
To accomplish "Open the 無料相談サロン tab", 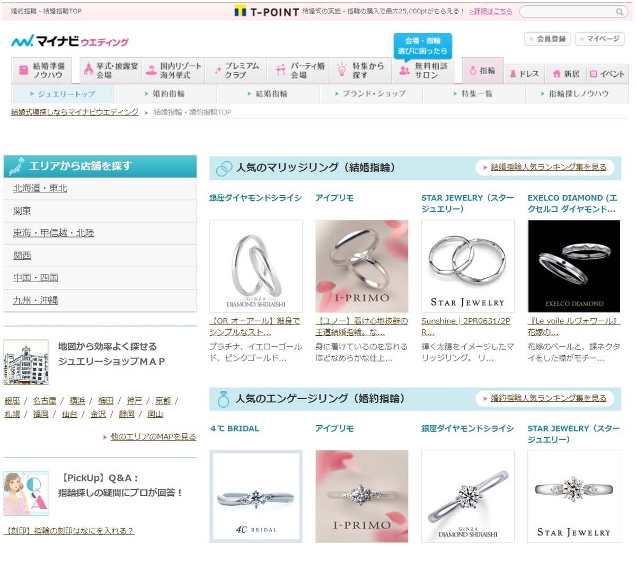I will pyautogui.click(x=423, y=70).
